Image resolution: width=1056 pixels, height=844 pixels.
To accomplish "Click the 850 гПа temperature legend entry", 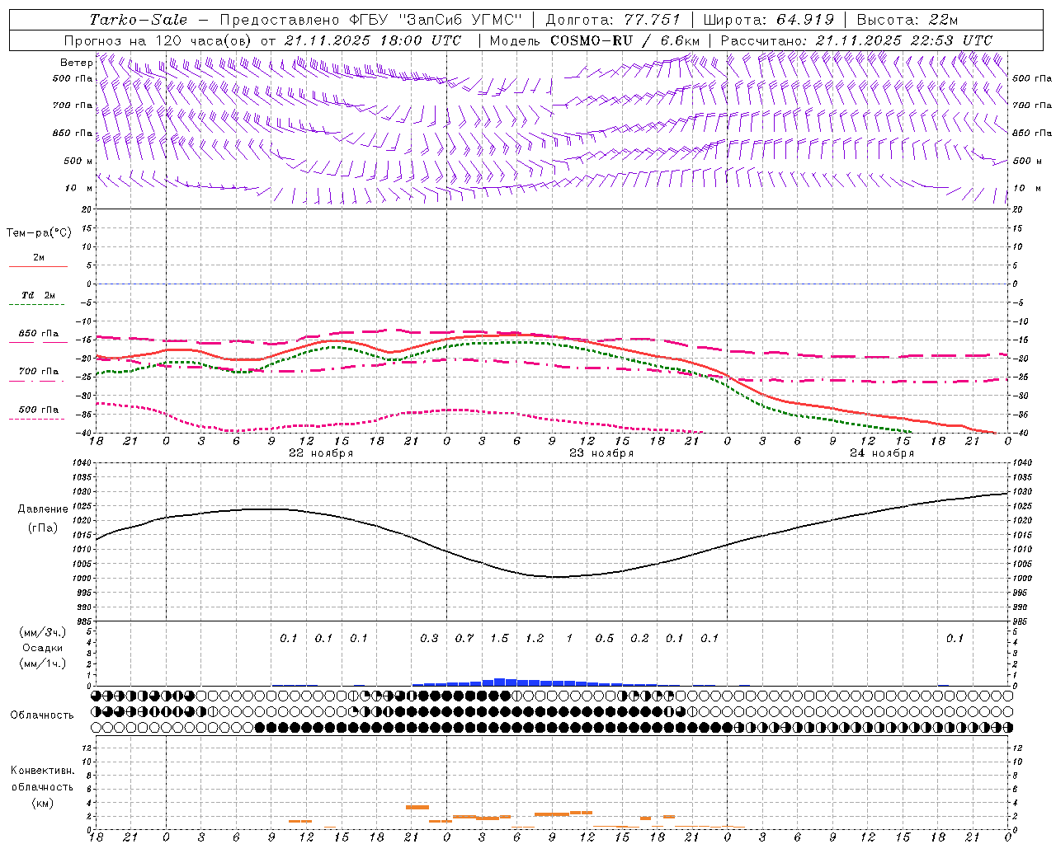I will point(38,337).
